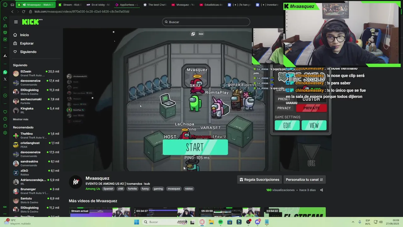Open Spotify from the taskbar
The image size is (403, 227).
pyautogui.click(x=220, y=222)
